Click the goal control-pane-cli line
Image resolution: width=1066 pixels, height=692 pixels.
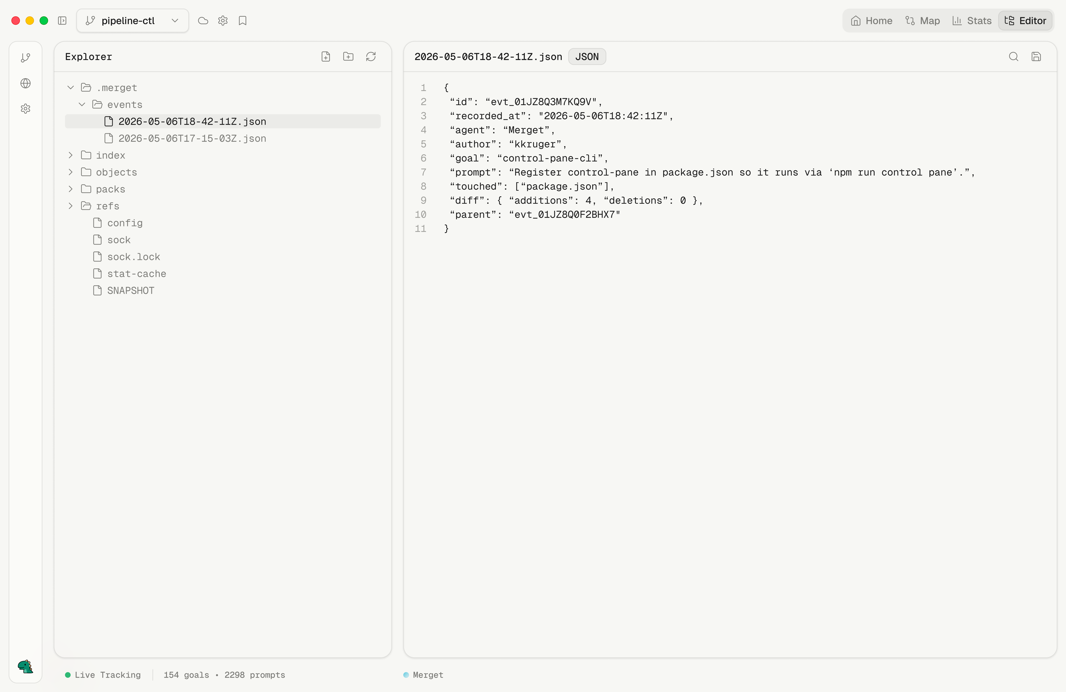(528, 158)
